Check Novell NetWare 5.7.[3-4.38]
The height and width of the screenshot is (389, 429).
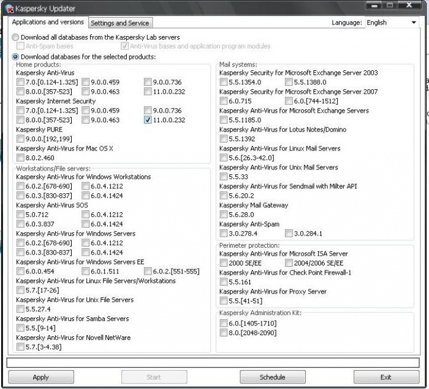pos(20,347)
